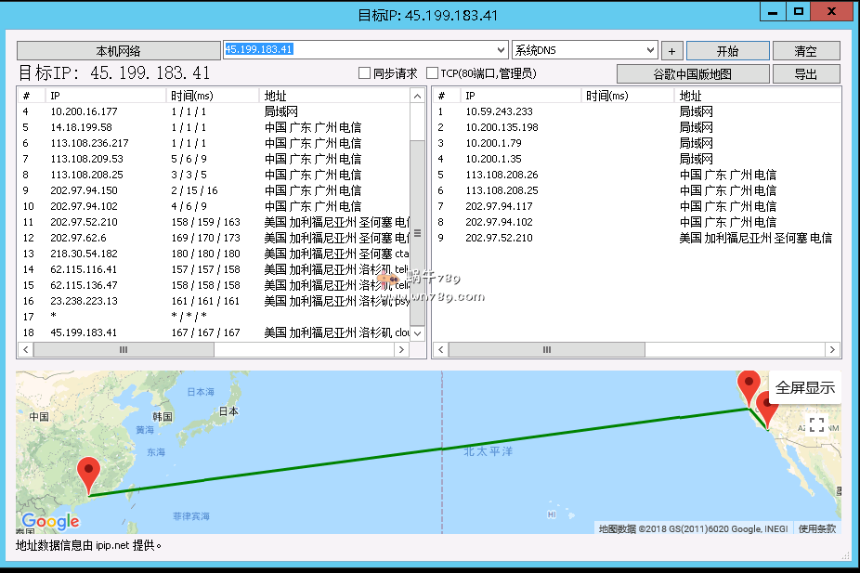The image size is (860, 573).
Task: Click the hop list vertical scrollbar thumb
Action: (x=417, y=232)
